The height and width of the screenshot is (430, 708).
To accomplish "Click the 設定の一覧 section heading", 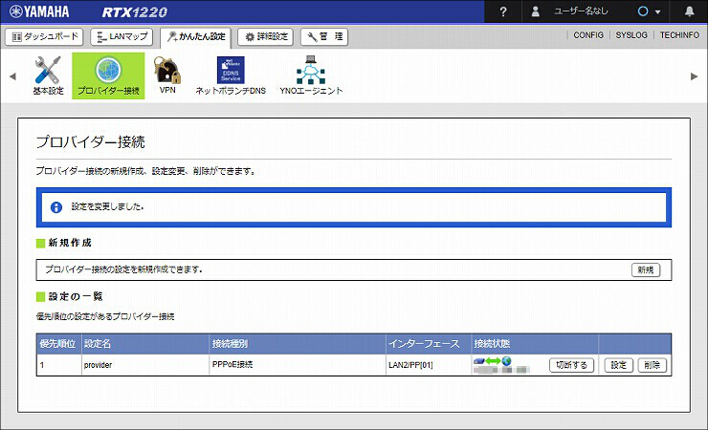I will pyautogui.click(x=76, y=296).
